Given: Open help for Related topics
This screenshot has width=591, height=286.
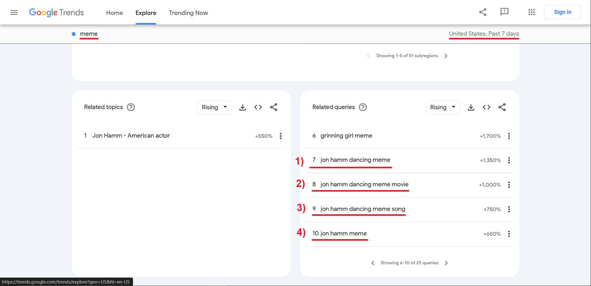Looking at the screenshot, I should tap(131, 107).
